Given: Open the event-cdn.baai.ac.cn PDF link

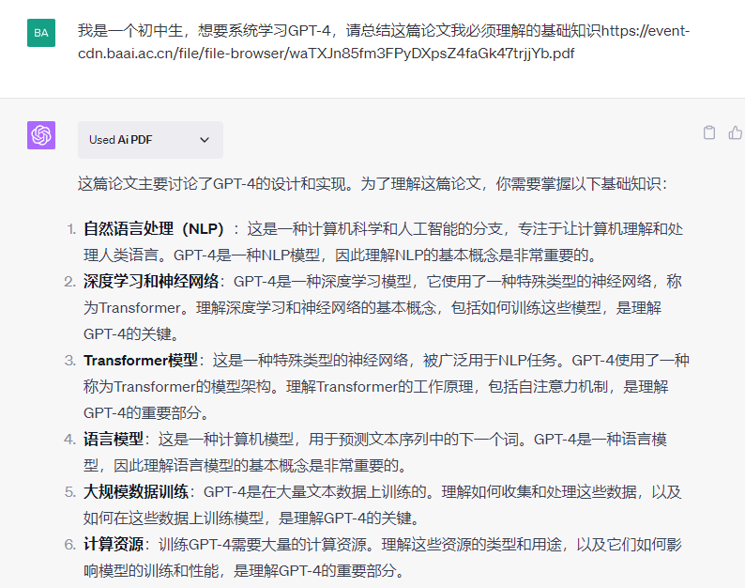Looking at the screenshot, I should tap(384, 42).
